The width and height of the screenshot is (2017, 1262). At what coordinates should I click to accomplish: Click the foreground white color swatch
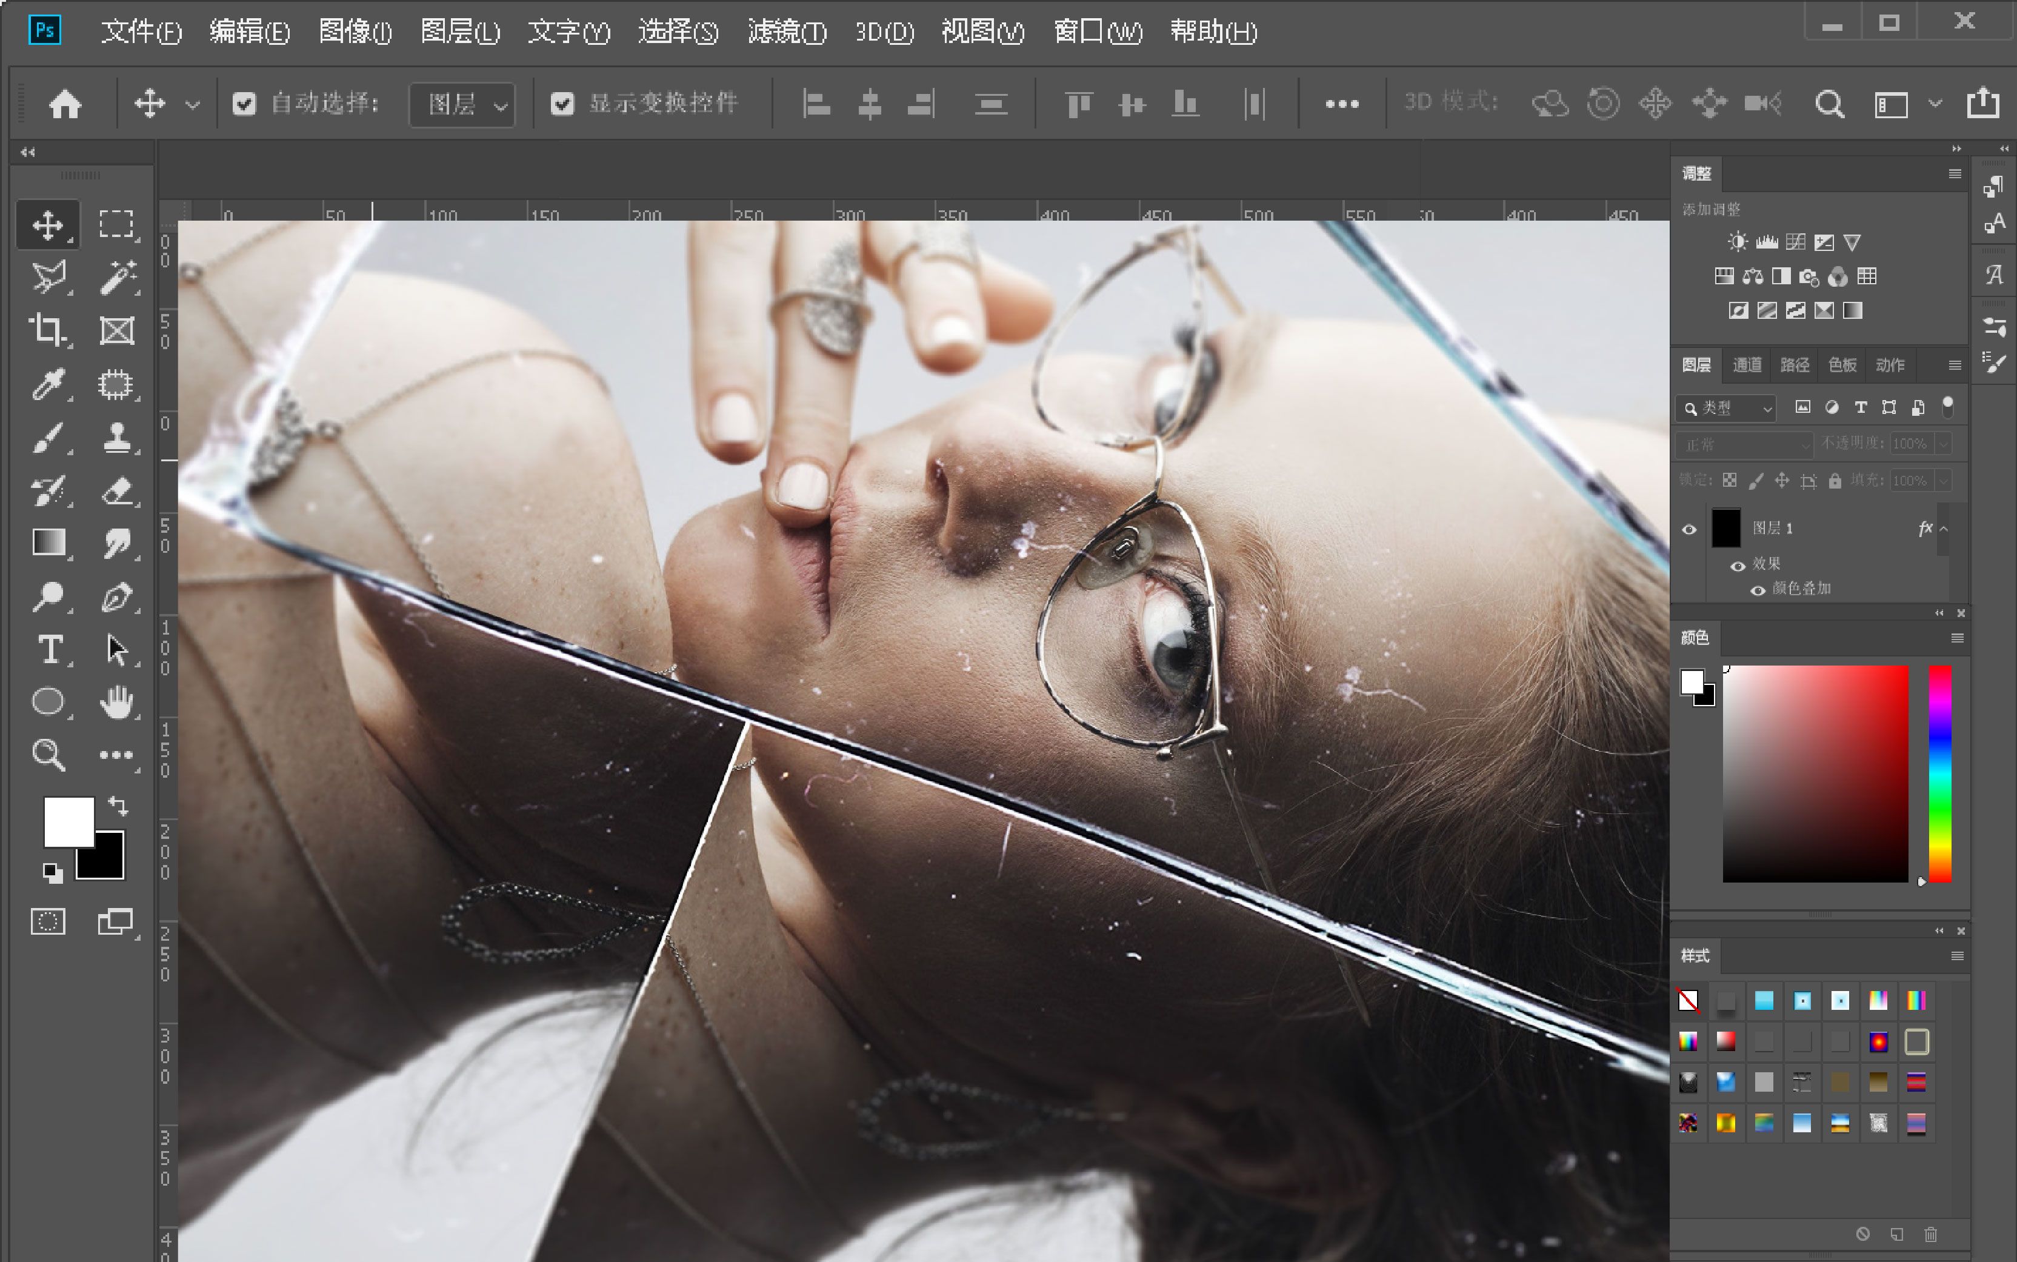click(x=68, y=821)
